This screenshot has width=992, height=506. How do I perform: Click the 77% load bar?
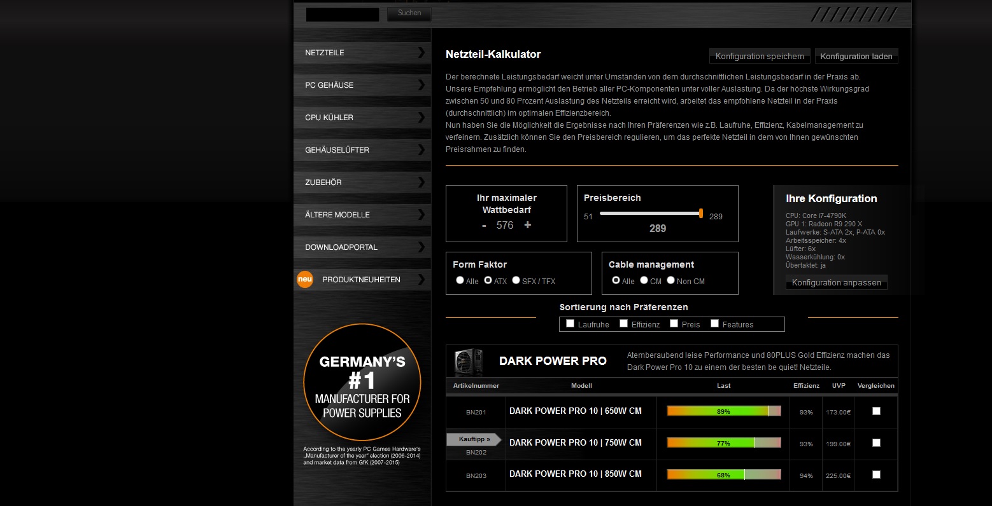point(724,443)
